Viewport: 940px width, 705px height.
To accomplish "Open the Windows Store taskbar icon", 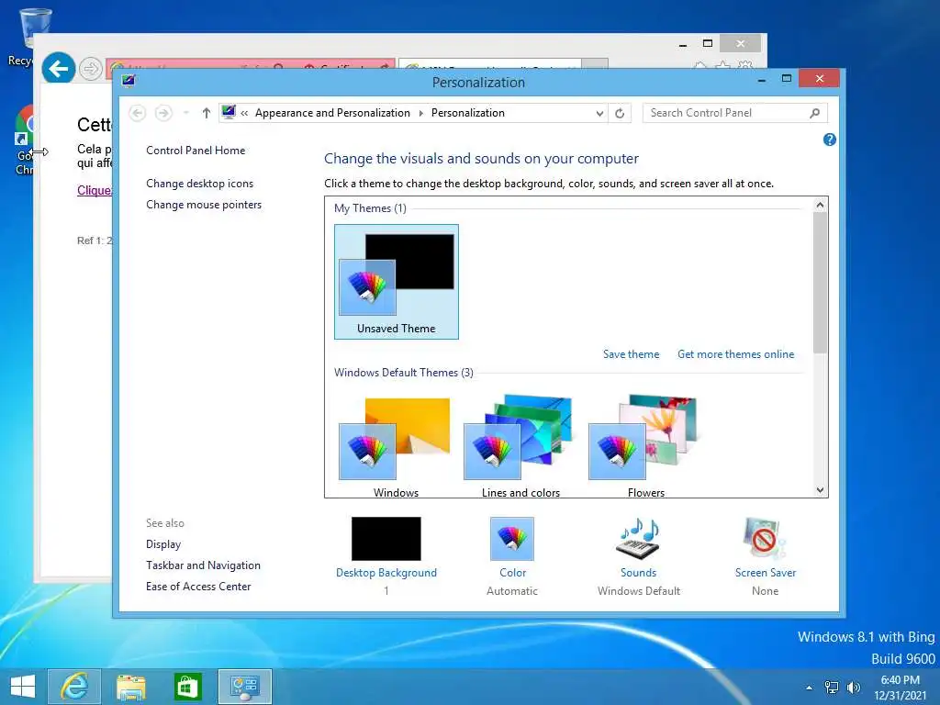I will [187, 687].
